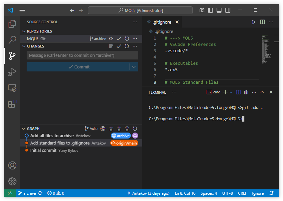
Task: Customize layout from title bar
Action: click(202, 10)
